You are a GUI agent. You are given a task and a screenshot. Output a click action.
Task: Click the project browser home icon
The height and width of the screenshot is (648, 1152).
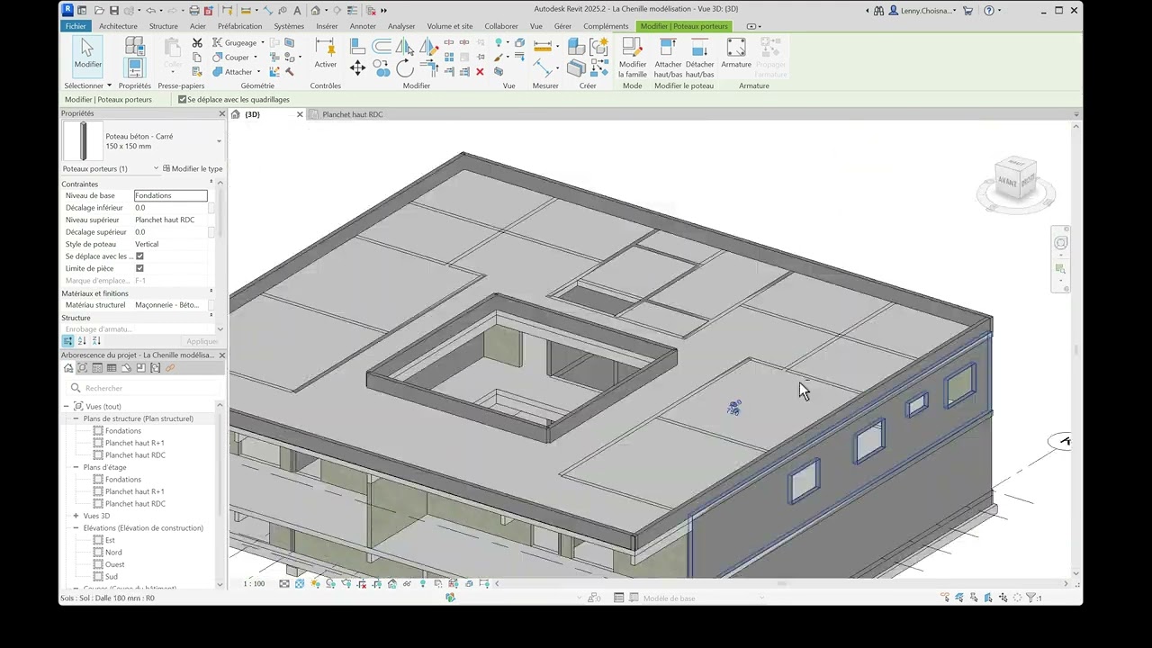(68, 368)
